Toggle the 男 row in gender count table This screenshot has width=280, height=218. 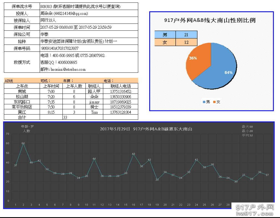(165, 34)
